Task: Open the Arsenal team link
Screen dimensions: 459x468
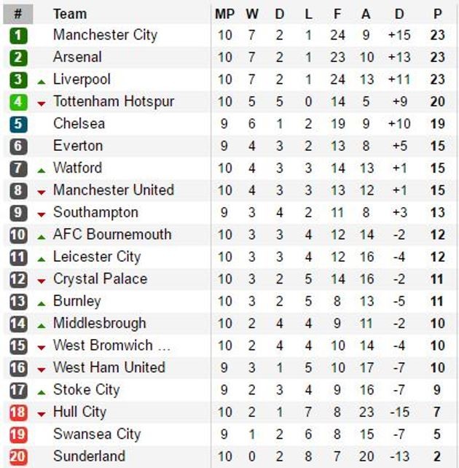Action: (77, 57)
